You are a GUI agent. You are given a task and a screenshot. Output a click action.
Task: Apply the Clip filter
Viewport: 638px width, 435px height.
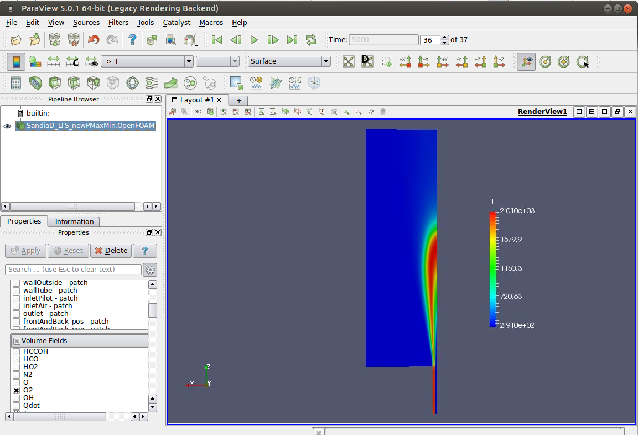(x=55, y=83)
